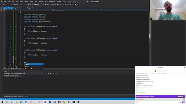Open Microsoft Edge from taskbar
The height and width of the screenshot is (104, 186).
click(21, 102)
